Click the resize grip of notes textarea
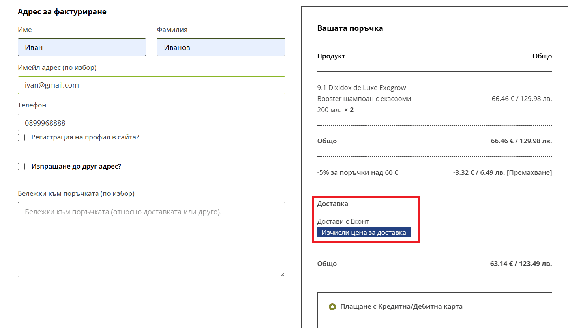 [x=282, y=274]
